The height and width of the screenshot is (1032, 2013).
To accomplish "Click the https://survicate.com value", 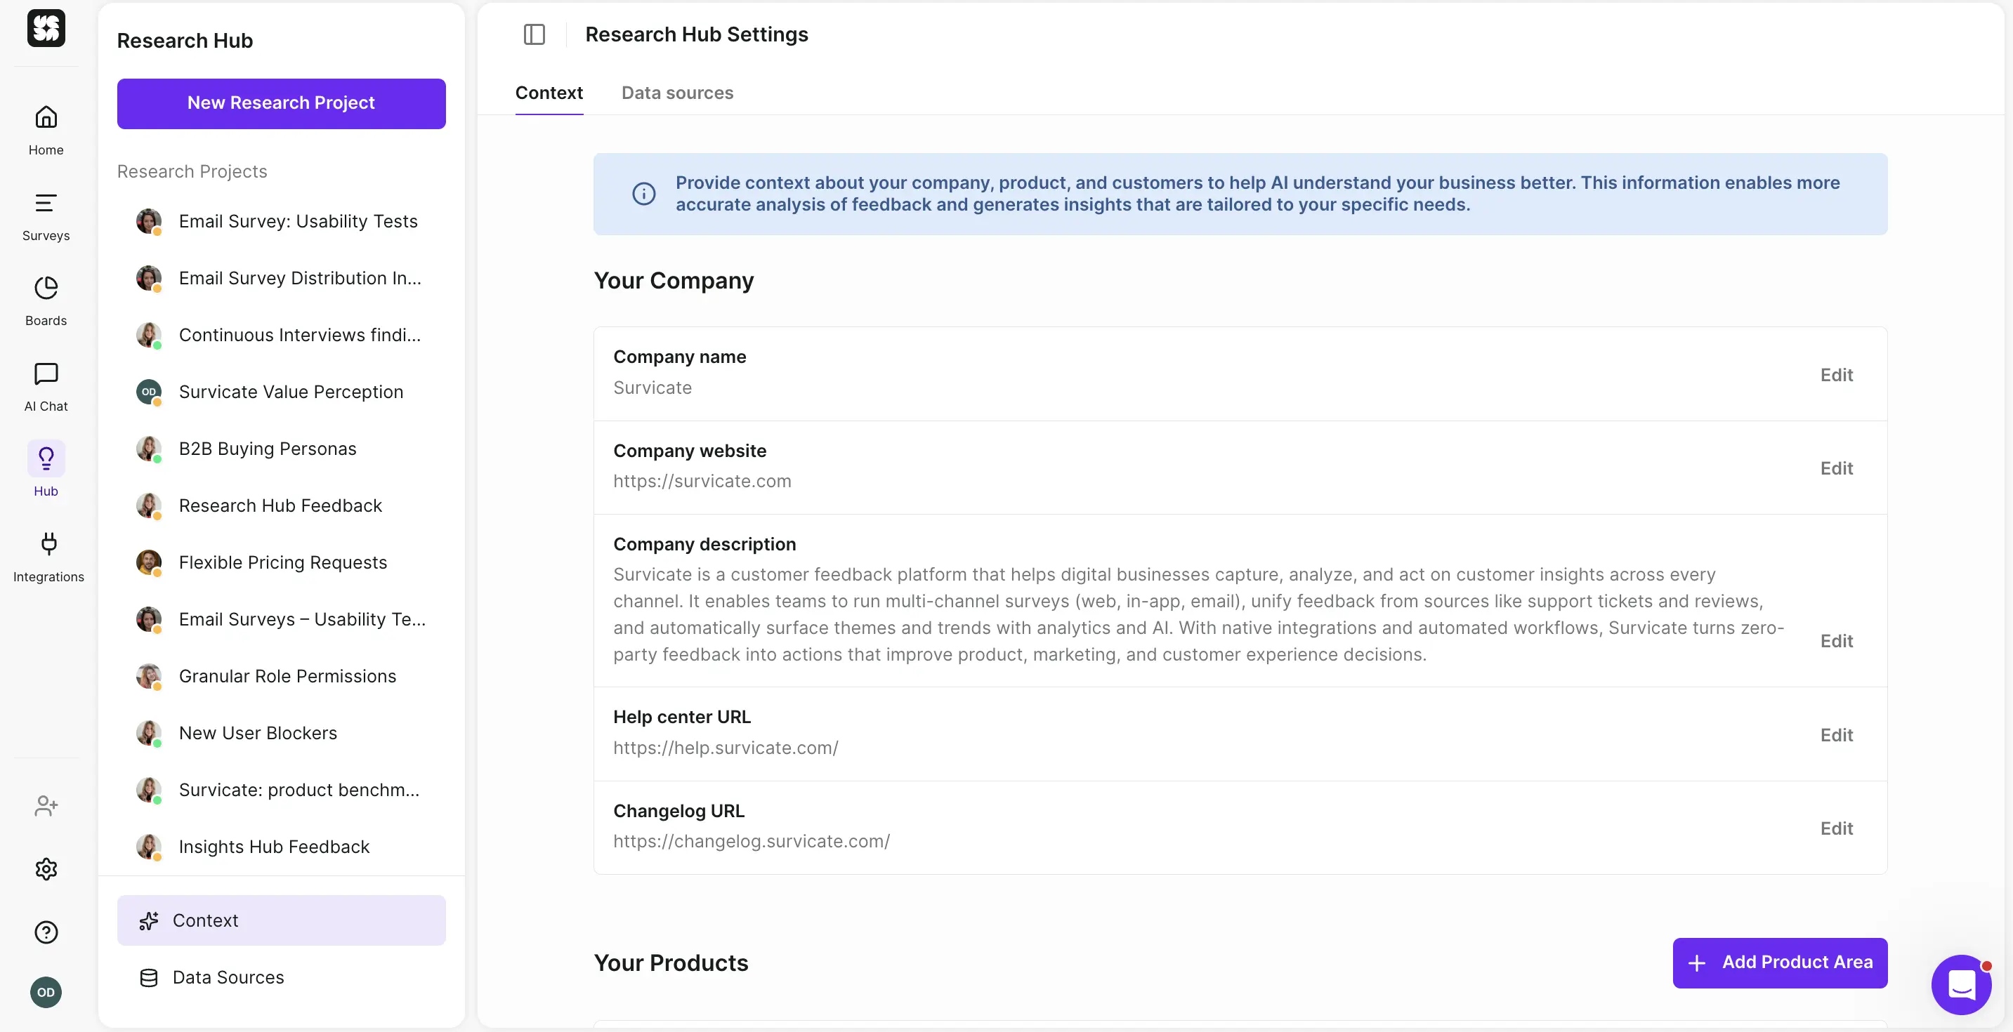I will tap(702, 481).
